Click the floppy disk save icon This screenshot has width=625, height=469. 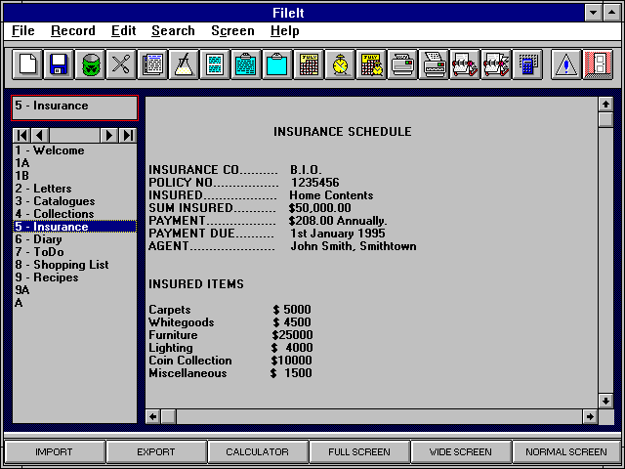(x=59, y=65)
